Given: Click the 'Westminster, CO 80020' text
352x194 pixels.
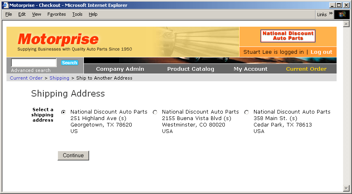Looking at the screenshot, I should pos(194,125).
